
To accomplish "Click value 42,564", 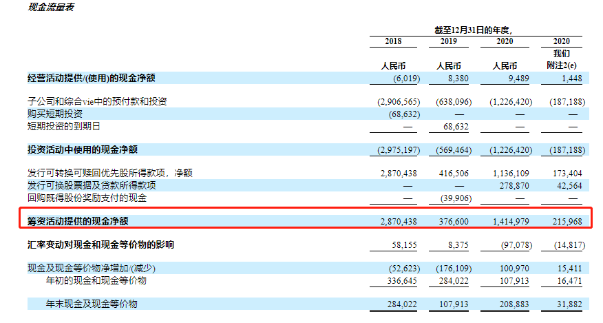I will click(569, 186).
